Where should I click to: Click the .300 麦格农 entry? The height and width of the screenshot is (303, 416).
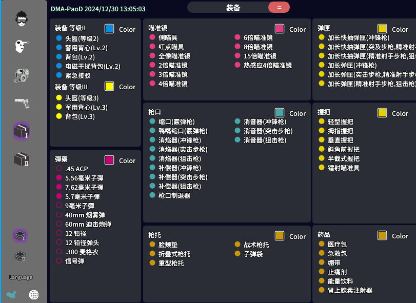(x=82, y=252)
